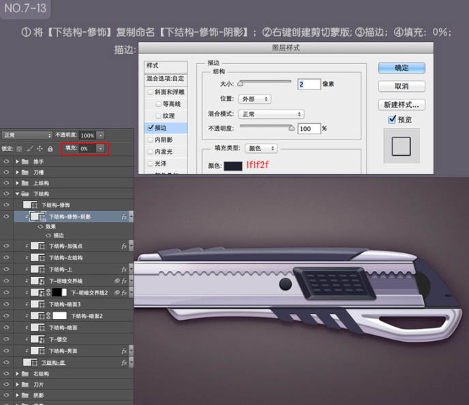Click the mask link icon on 下-明暗交界线2

48,293
